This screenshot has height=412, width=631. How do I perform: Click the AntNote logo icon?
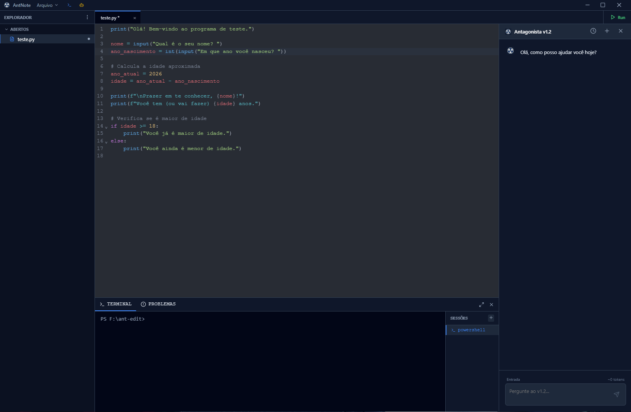tap(6, 5)
